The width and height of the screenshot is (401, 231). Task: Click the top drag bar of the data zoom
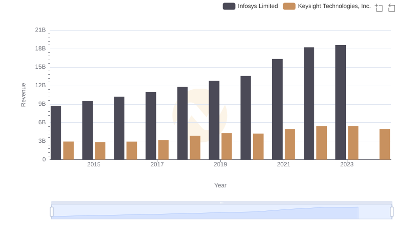click(x=222, y=202)
